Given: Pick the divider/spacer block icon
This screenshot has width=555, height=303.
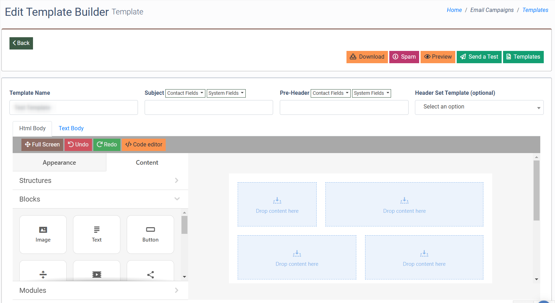Looking at the screenshot, I should point(43,274).
